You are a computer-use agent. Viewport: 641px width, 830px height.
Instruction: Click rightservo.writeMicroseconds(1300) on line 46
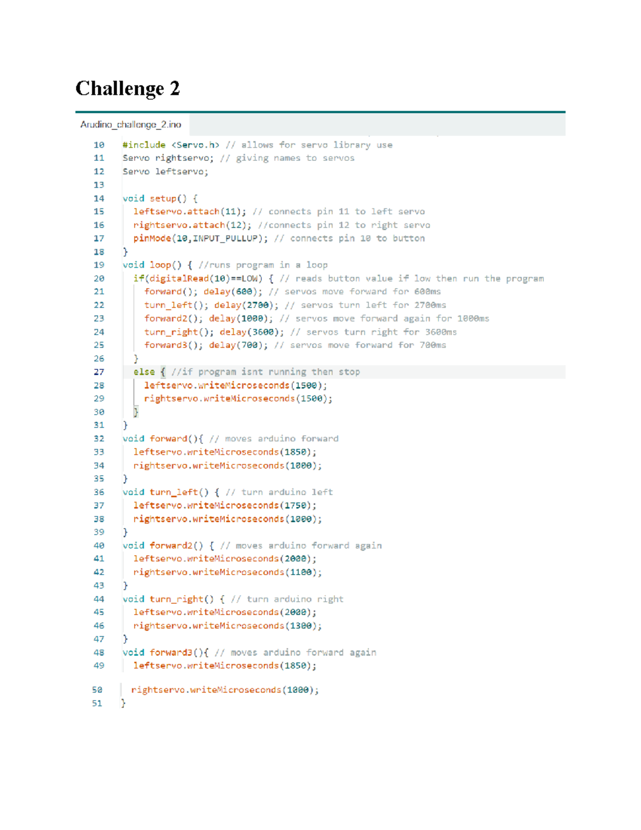click(227, 626)
